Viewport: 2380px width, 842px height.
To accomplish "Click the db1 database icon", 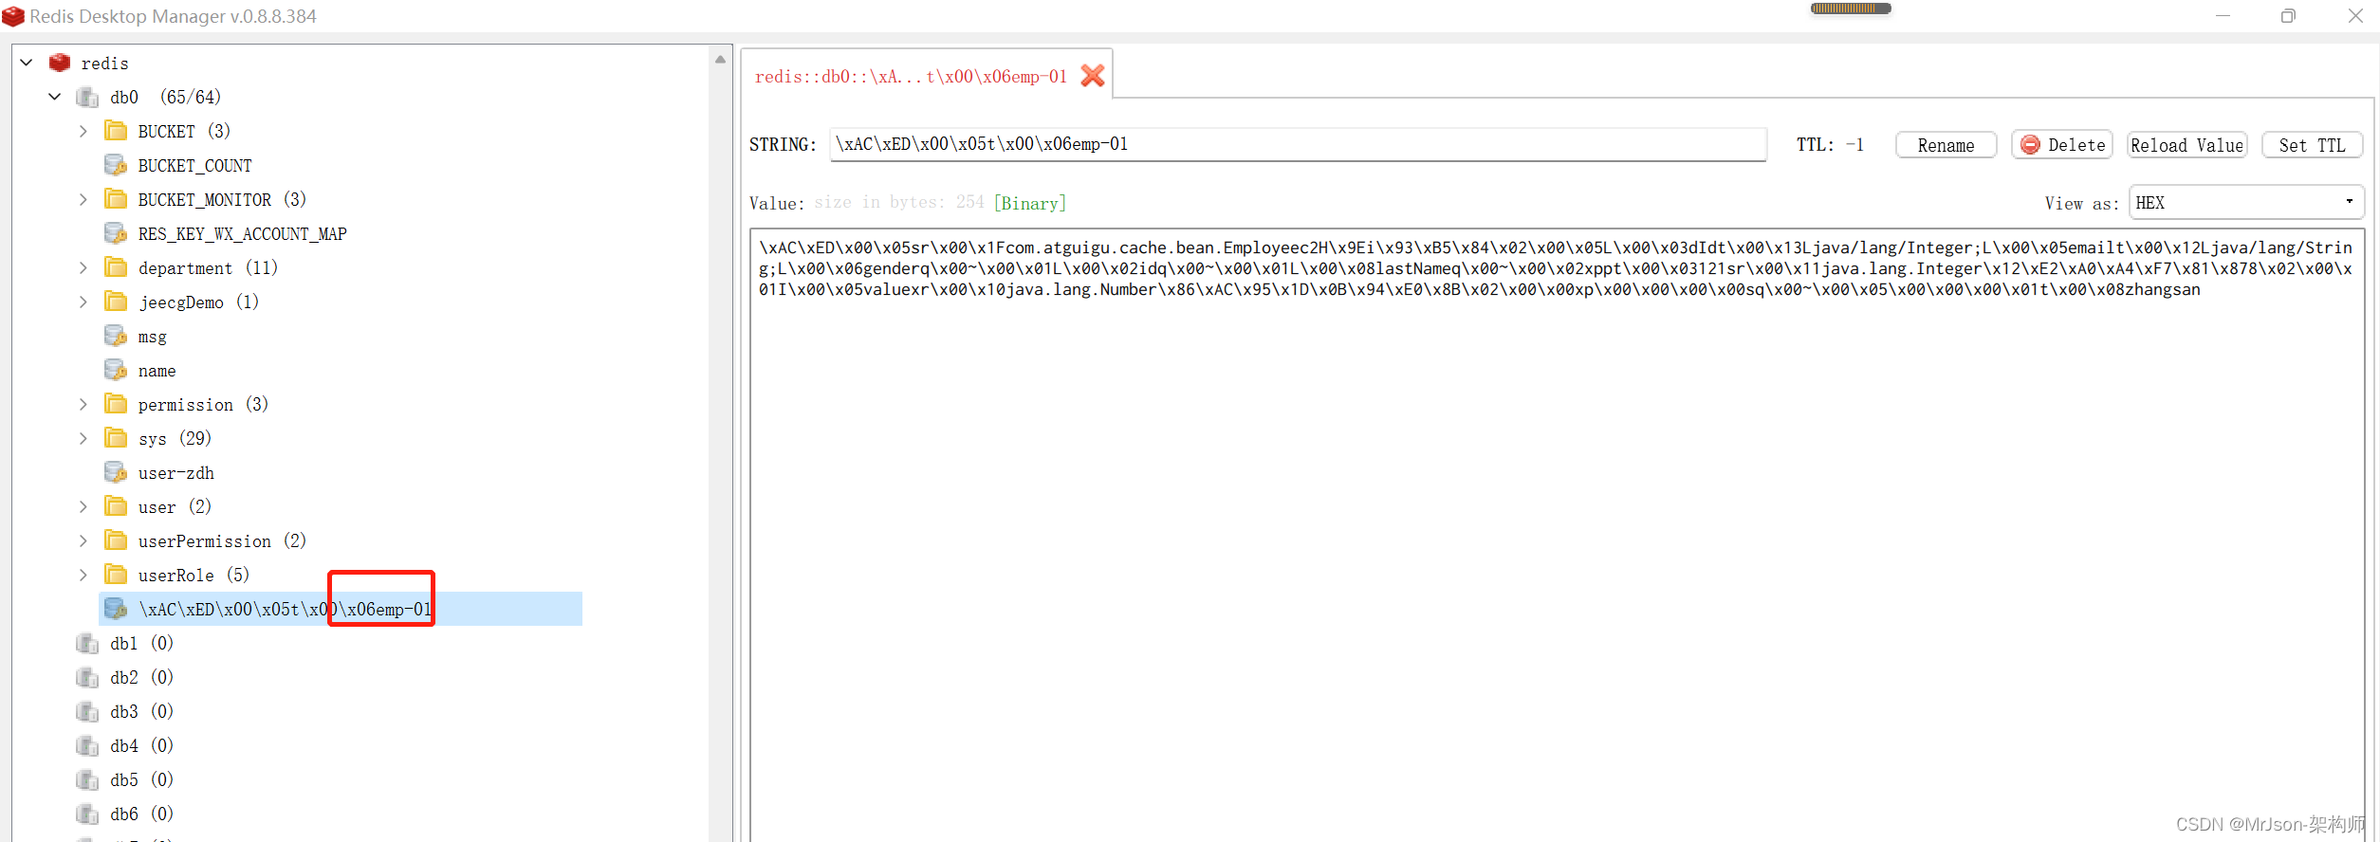I will click(87, 643).
